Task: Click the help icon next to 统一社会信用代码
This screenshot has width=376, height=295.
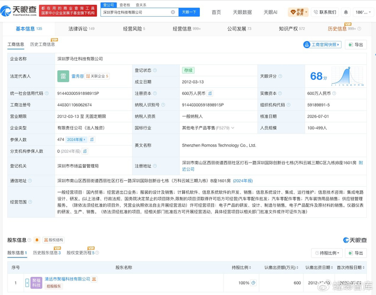Action: pyautogui.click(x=47, y=93)
